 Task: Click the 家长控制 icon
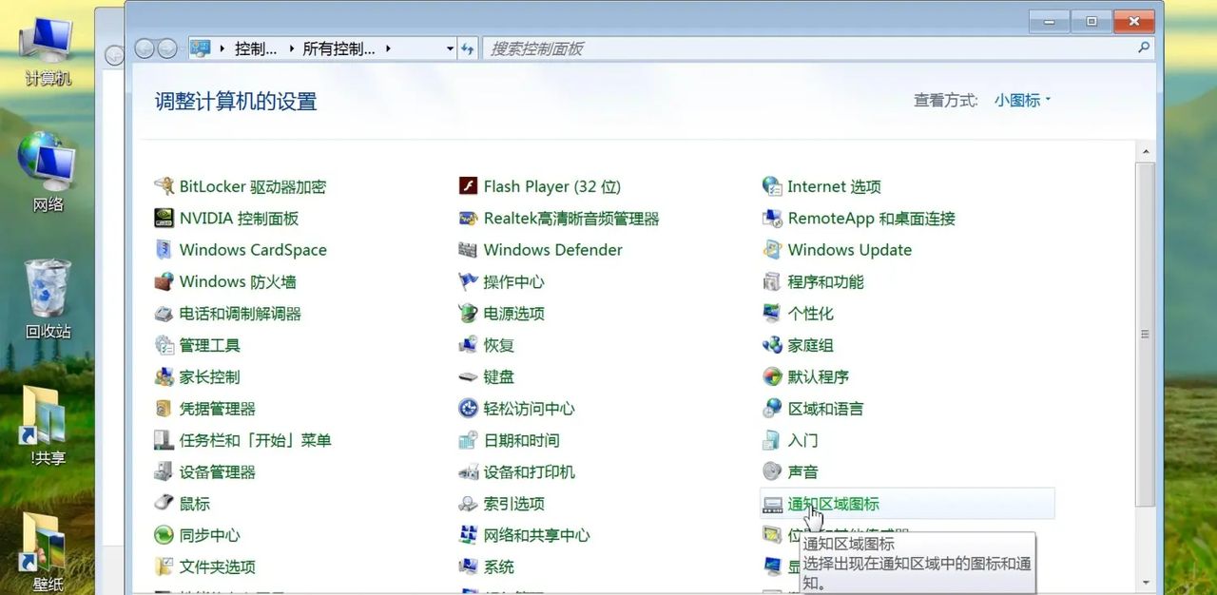pyautogui.click(x=164, y=376)
